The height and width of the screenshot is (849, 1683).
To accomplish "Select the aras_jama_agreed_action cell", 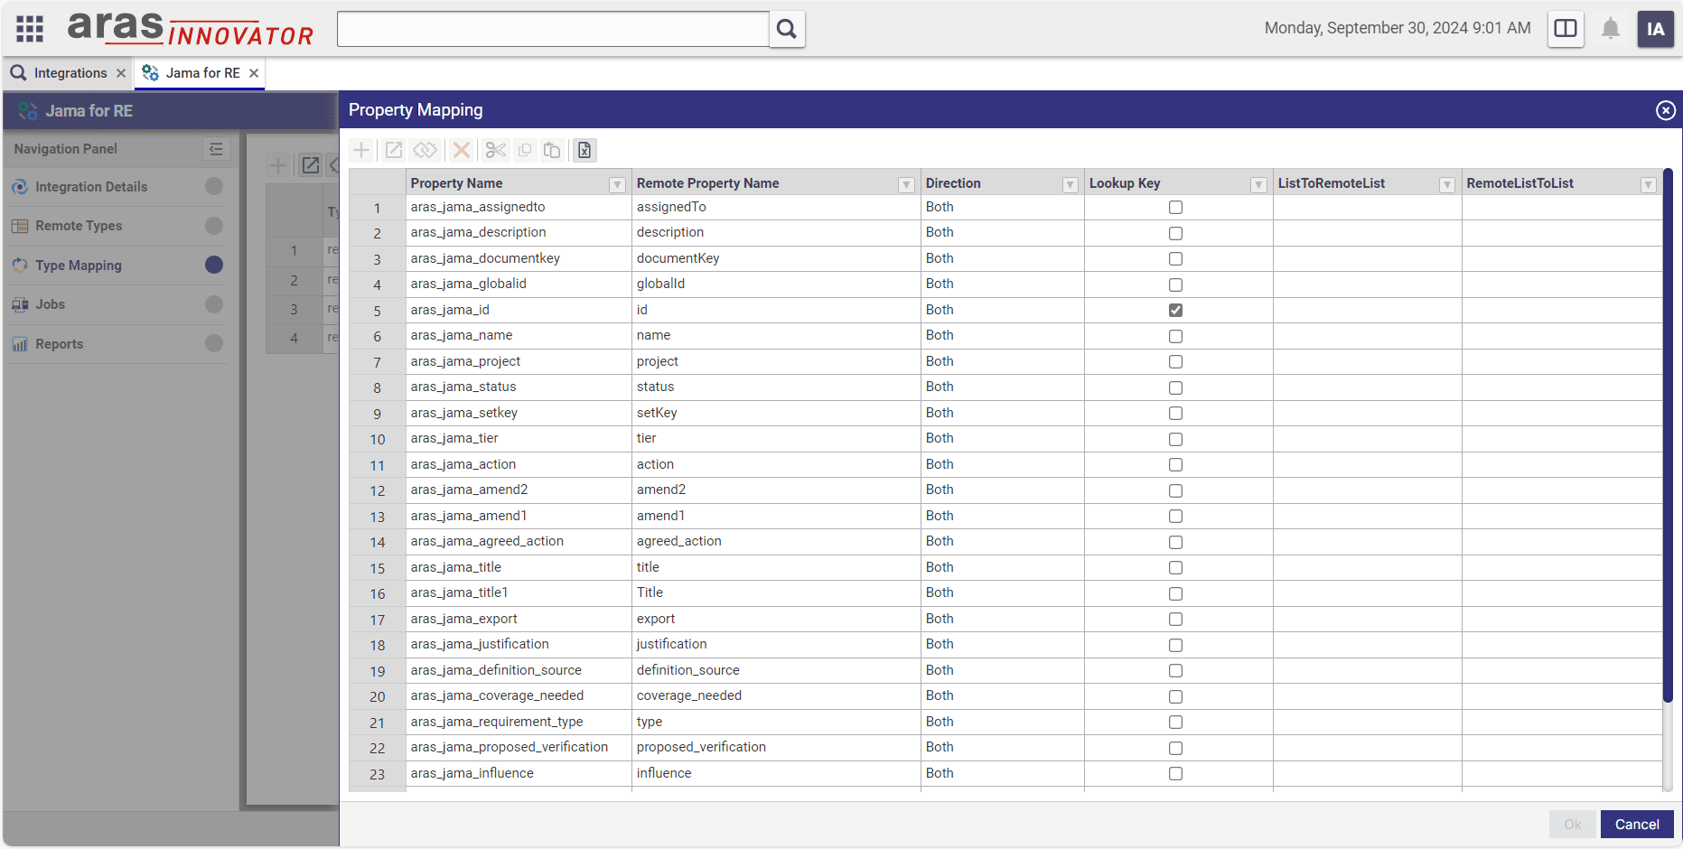I will (x=519, y=542).
